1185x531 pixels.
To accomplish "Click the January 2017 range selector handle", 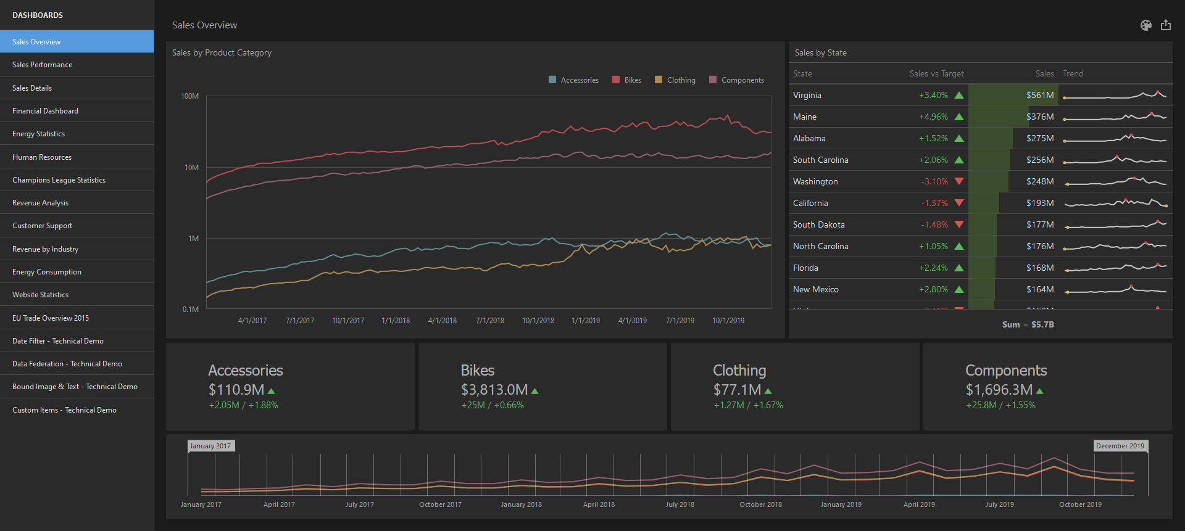I will tap(210, 446).
